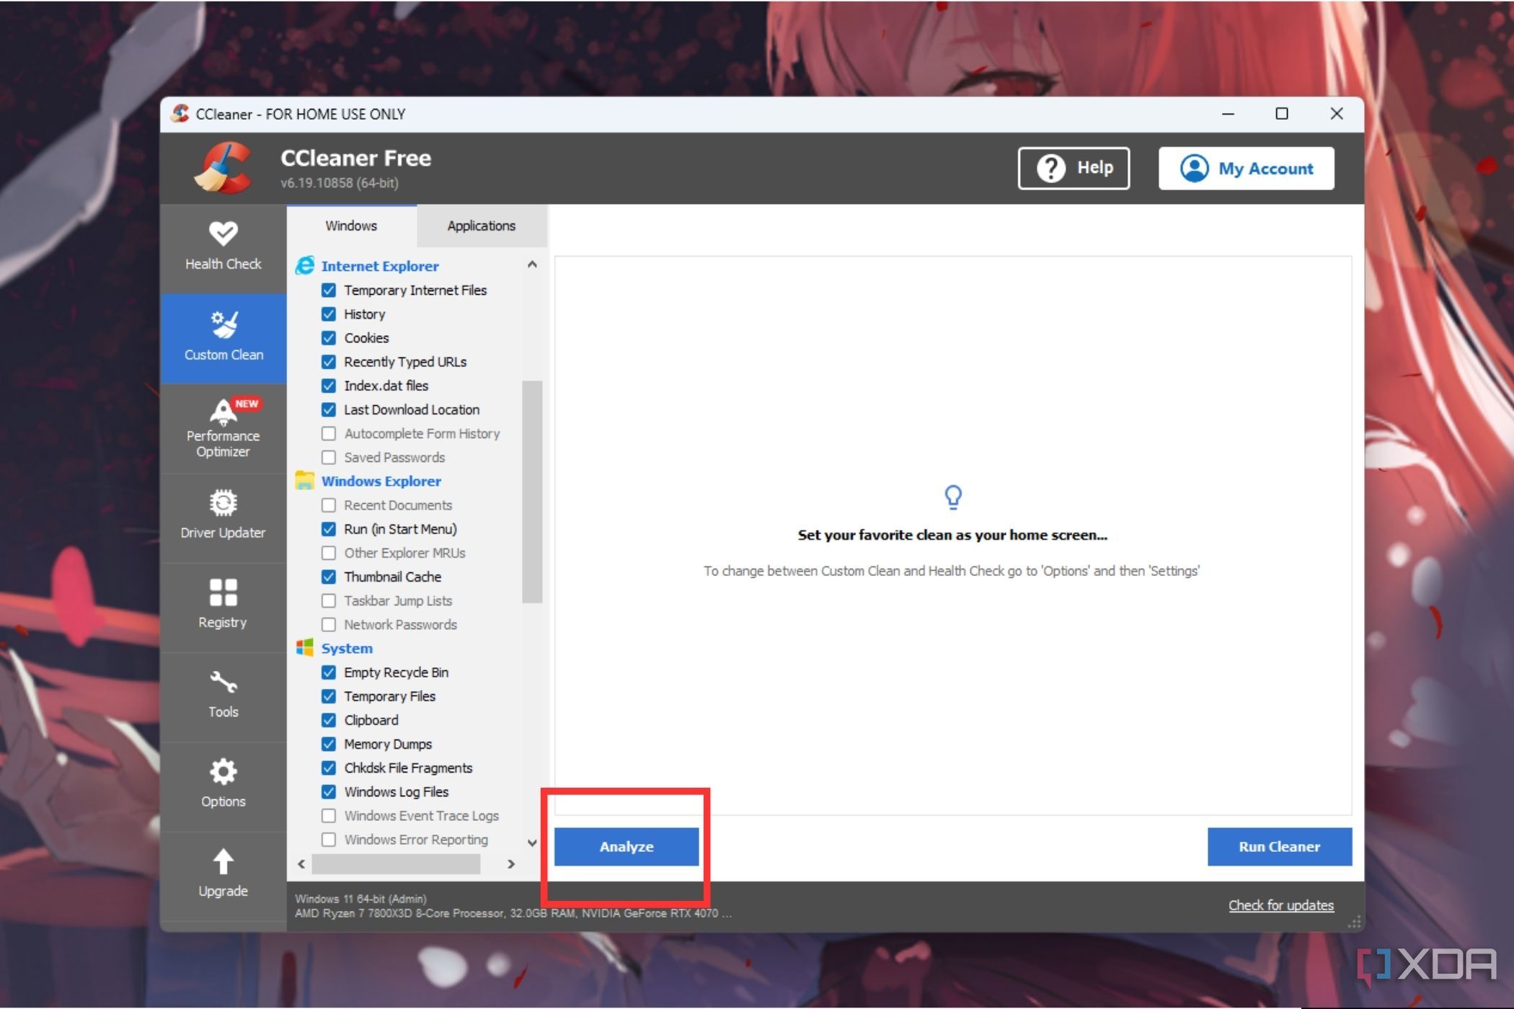Open the Health Check panel

222,246
